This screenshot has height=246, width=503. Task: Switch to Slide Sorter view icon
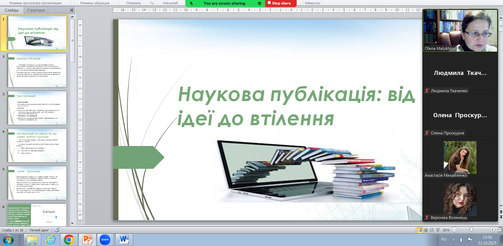click(x=426, y=230)
